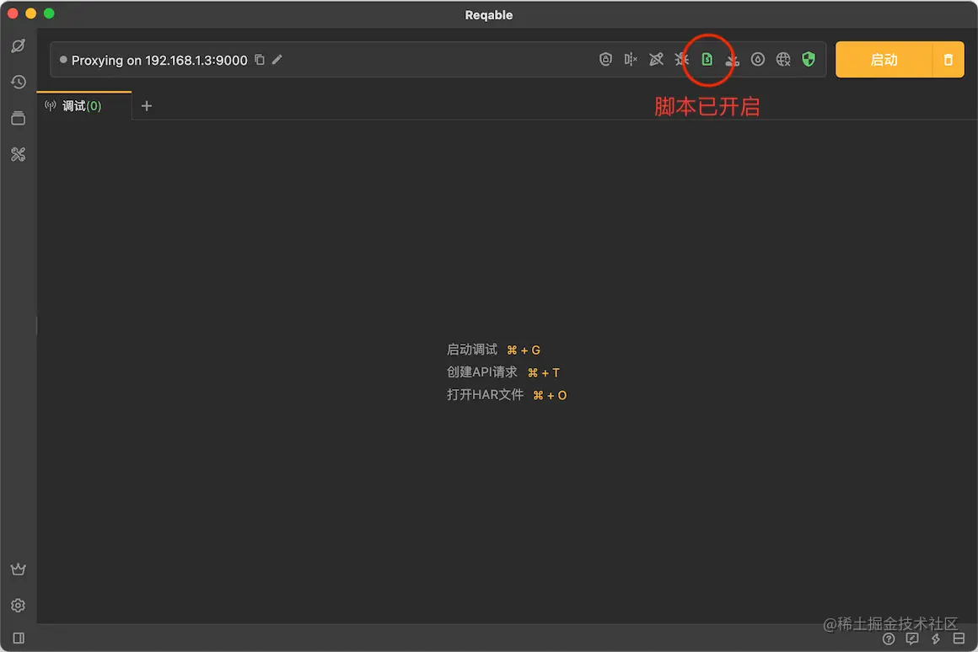Click the 打开HAR文件 shortcut text
The width and height of the screenshot is (978, 652).
[x=485, y=394]
